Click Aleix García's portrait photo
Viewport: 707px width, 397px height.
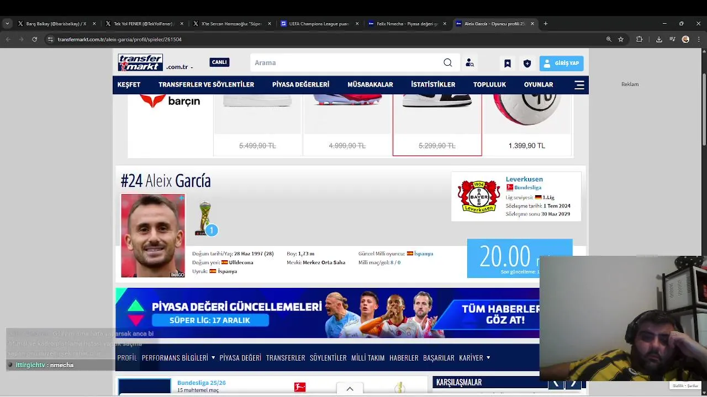point(153,235)
